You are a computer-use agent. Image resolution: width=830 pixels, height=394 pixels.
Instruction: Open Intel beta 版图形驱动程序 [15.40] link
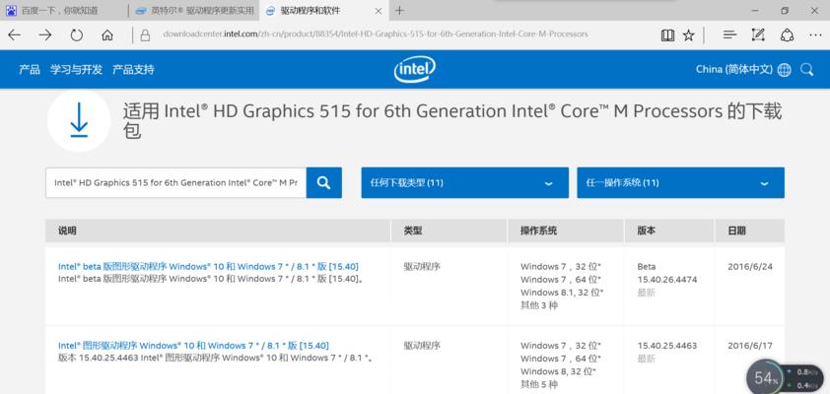click(208, 267)
